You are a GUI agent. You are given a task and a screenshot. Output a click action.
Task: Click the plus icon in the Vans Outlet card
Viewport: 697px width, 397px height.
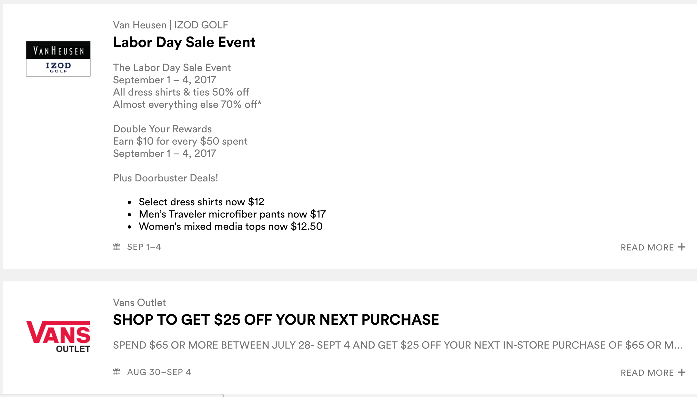(x=682, y=372)
